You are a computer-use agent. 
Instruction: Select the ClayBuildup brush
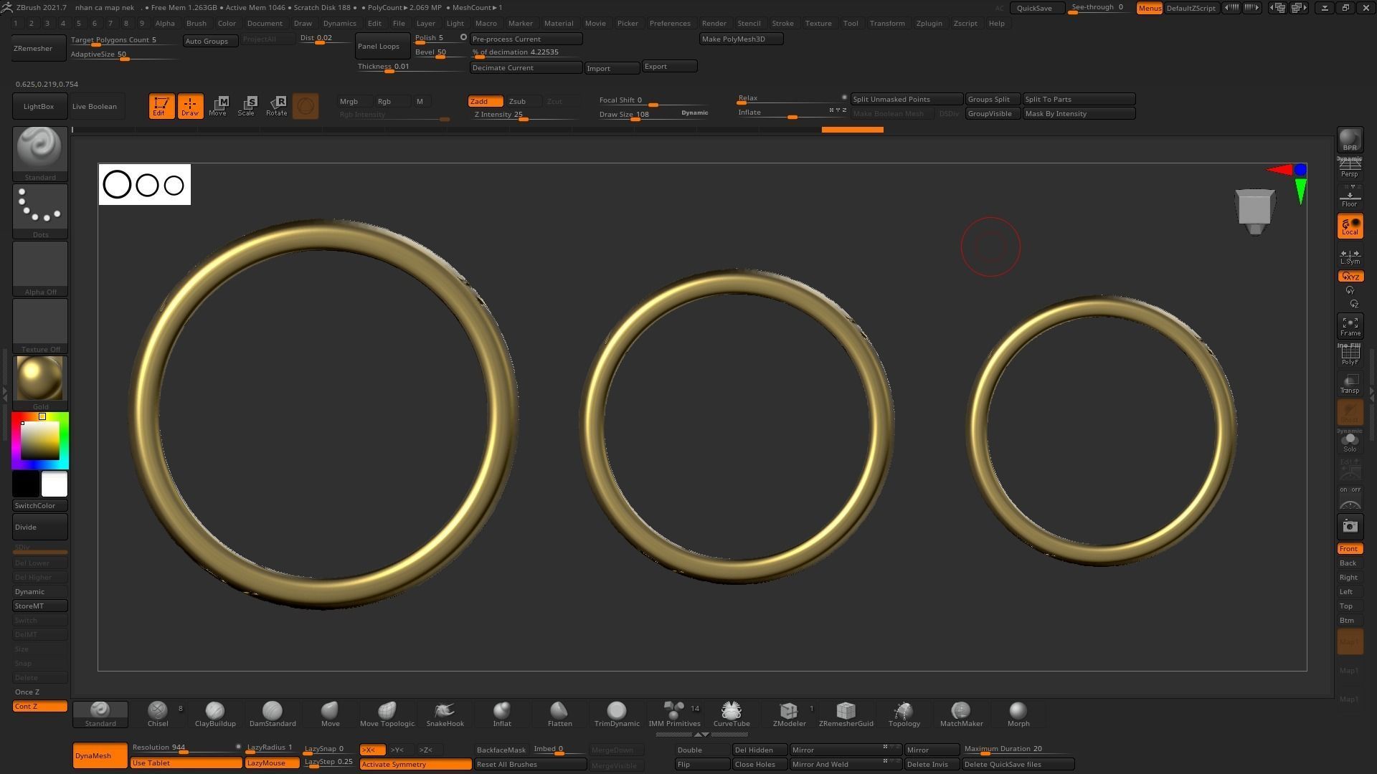[215, 714]
